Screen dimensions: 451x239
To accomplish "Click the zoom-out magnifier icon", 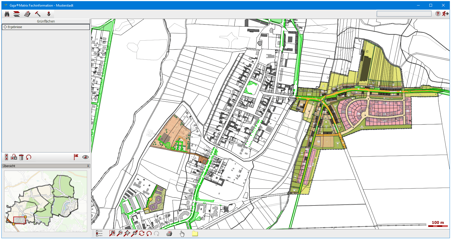I will [120, 234].
